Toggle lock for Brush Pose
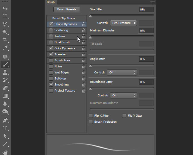The width and height of the screenshot is (193, 155). (84, 60)
